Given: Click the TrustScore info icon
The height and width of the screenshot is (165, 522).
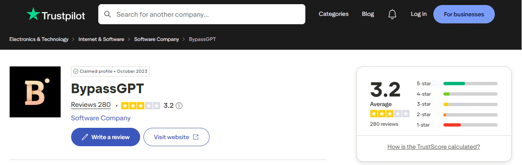Looking at the screenshot, I should [179, 106].
